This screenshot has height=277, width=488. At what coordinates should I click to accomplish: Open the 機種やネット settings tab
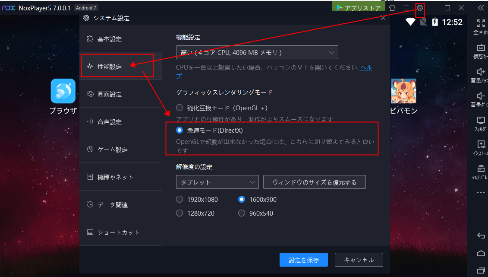pos(121,177)
